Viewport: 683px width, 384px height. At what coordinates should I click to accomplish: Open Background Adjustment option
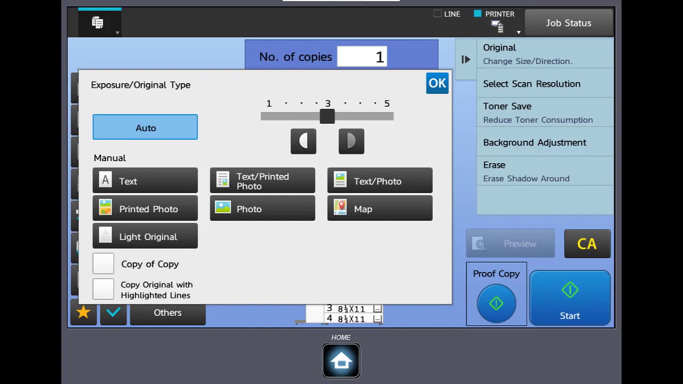coord(545,142)
